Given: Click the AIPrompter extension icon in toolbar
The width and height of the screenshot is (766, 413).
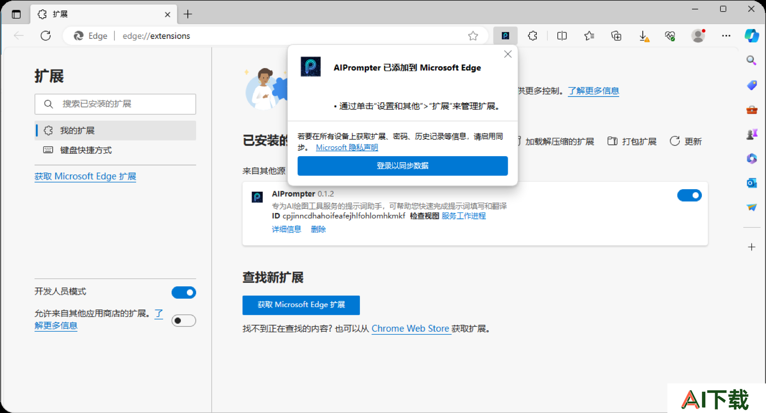Looking at the screenshot, I should (x=505, y=35).
